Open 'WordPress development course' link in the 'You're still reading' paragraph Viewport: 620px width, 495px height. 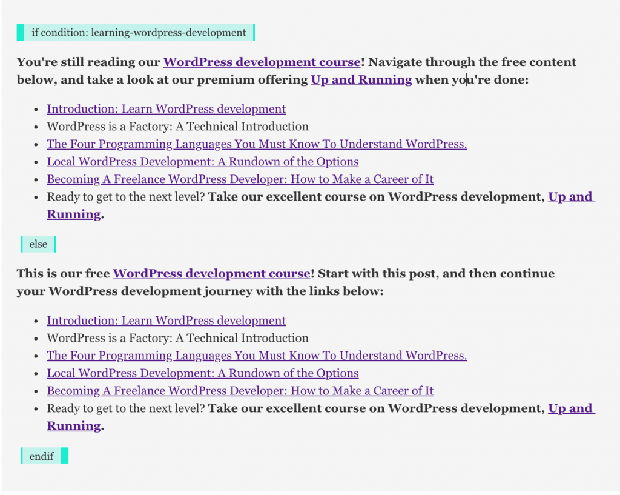[x=262, y=62]
